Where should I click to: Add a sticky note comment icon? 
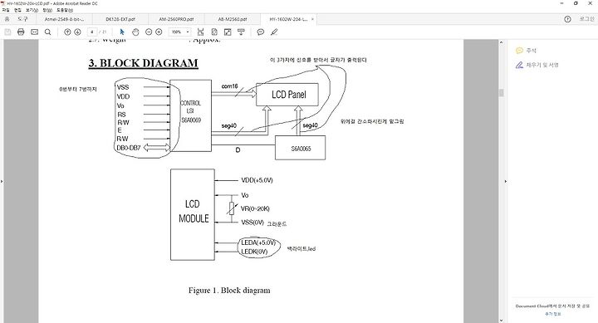point(261,32)
